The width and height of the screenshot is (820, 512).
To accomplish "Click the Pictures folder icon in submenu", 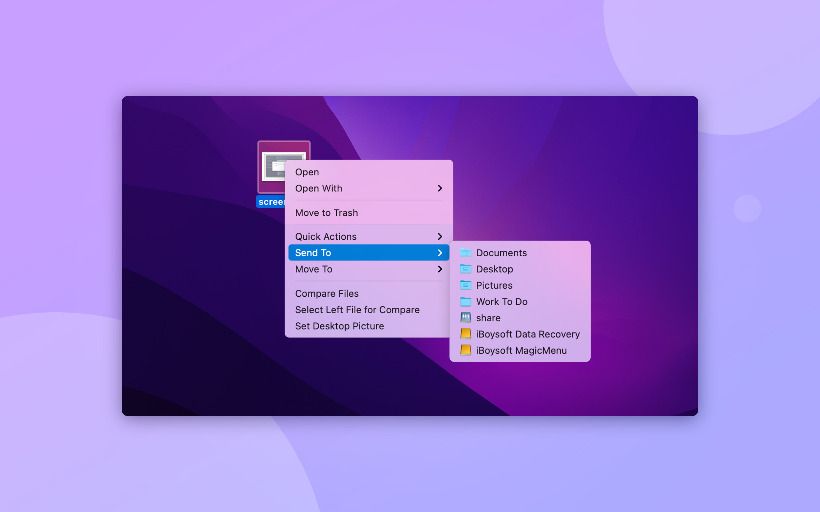I will coord(465,285).
